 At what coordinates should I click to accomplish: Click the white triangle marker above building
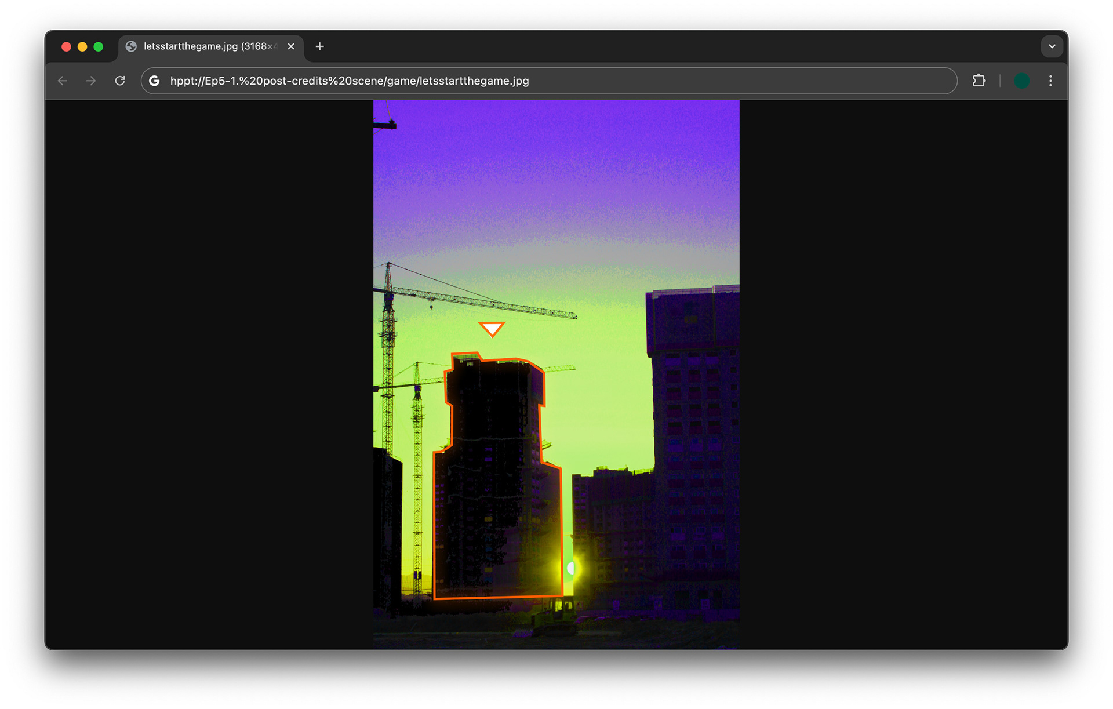click(x=492, y=329)
